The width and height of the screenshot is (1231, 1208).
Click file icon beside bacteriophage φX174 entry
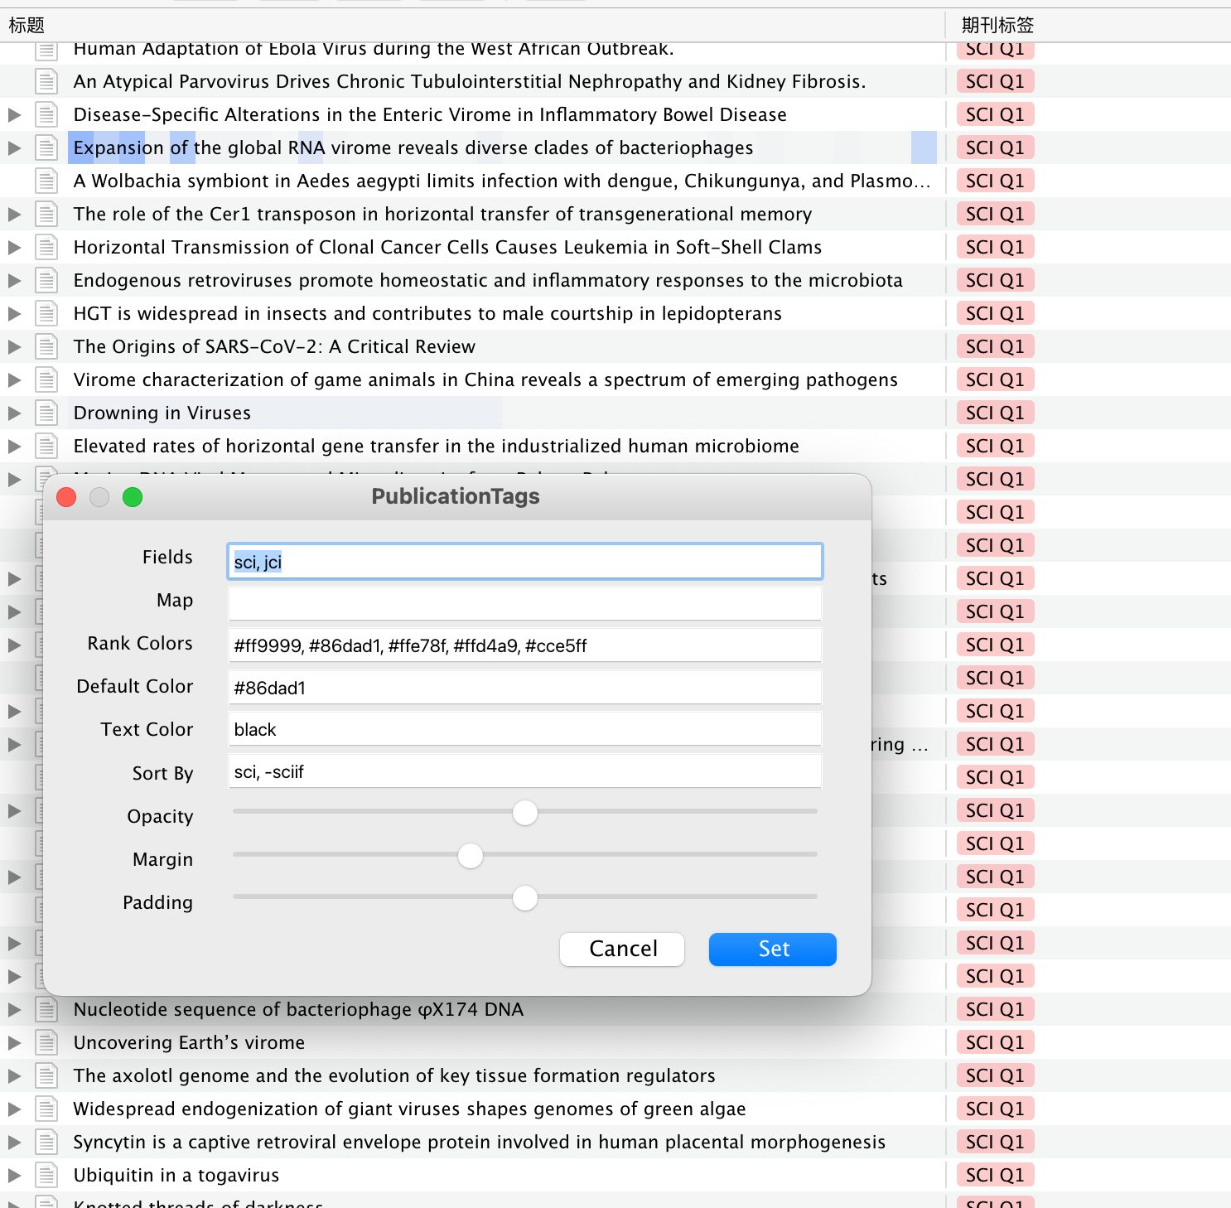pos(46,1009)
